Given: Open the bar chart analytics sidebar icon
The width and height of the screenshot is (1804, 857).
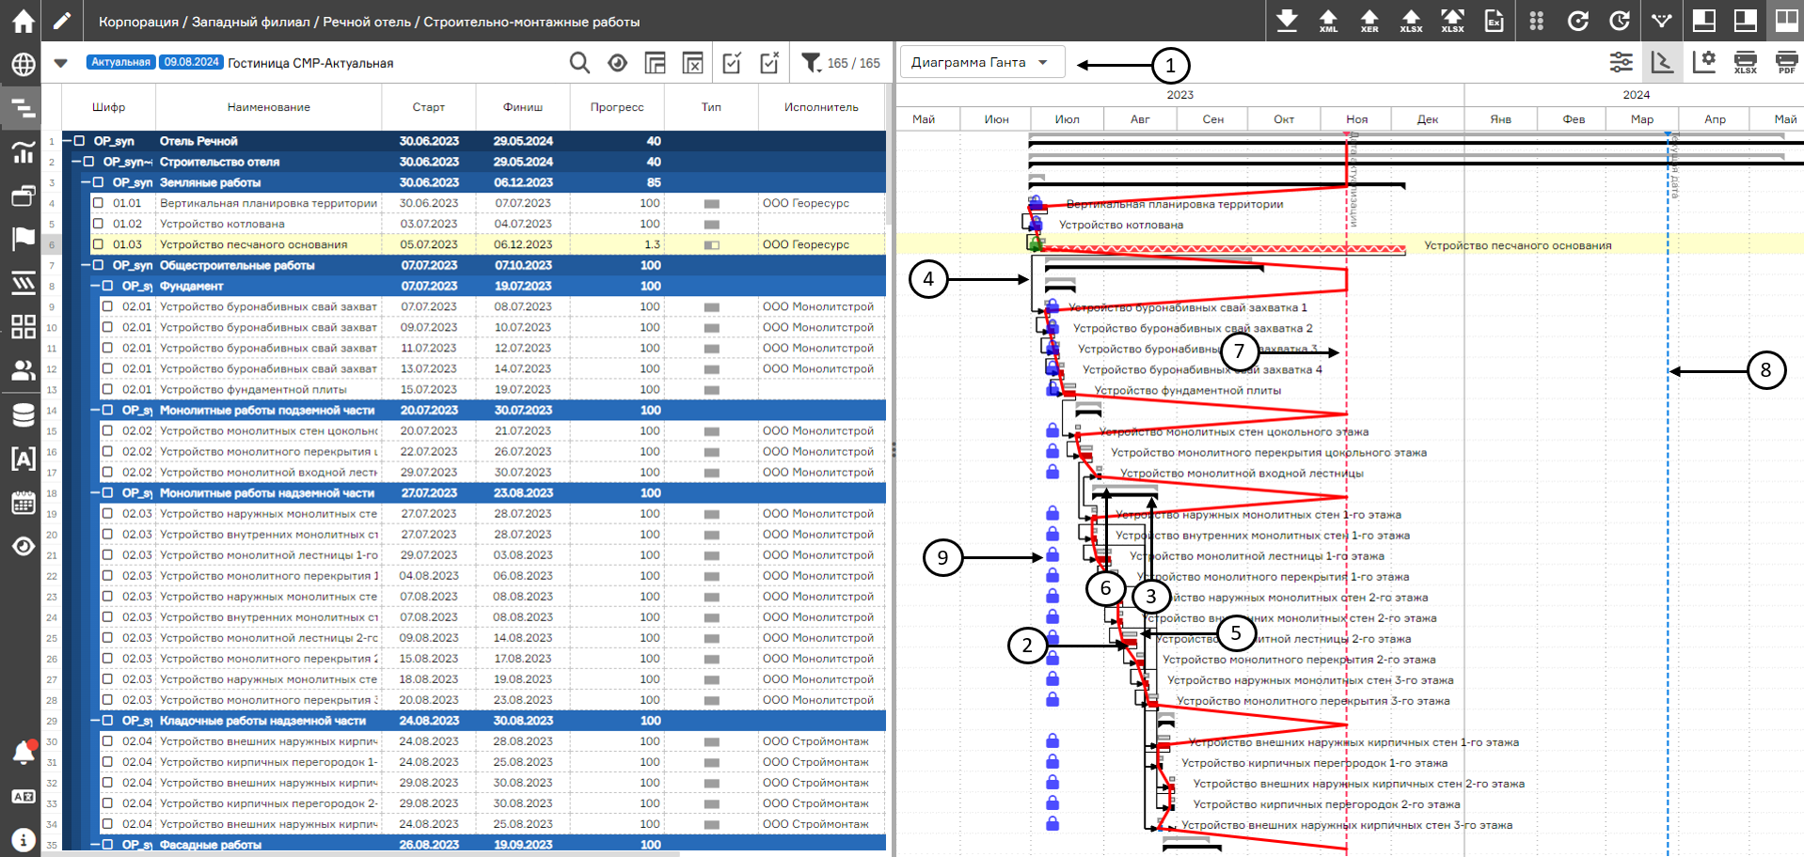Looking at the screenshot, I should tap(23, 152).
